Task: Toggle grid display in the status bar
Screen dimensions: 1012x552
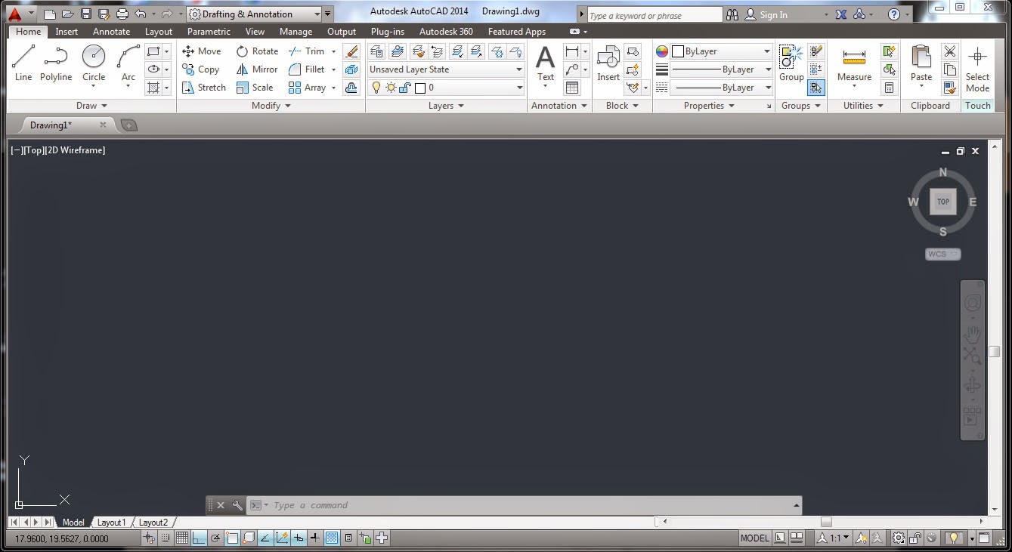Action: (183, 538)
